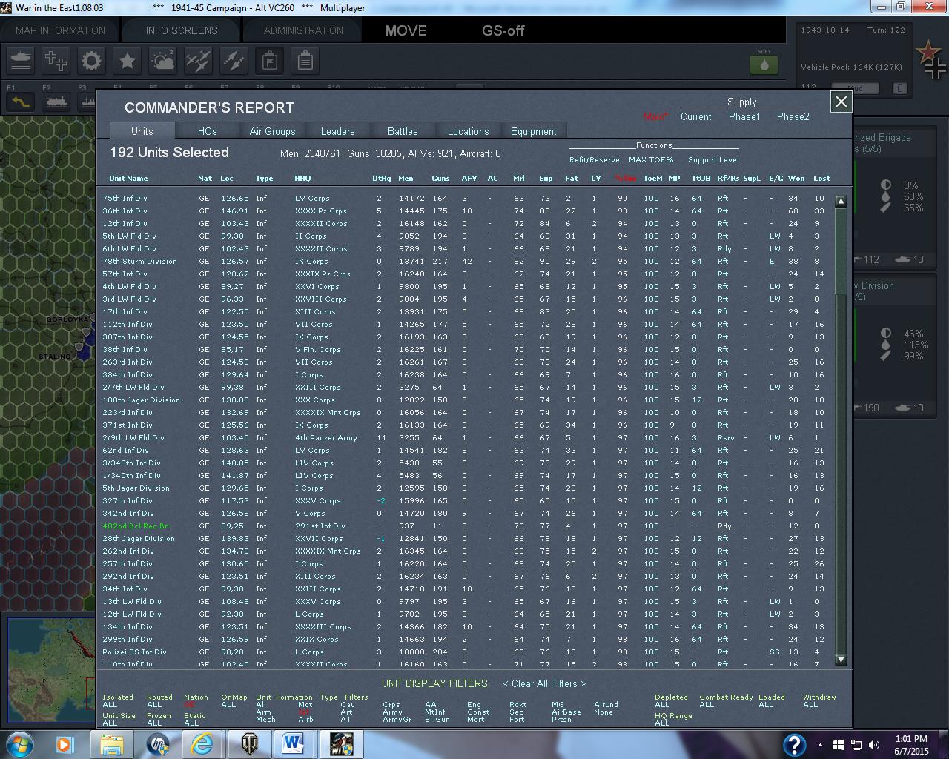Open the ADMINISTRATION tab
This screenshot has width=949, height=759.
(x=303, y=30)
